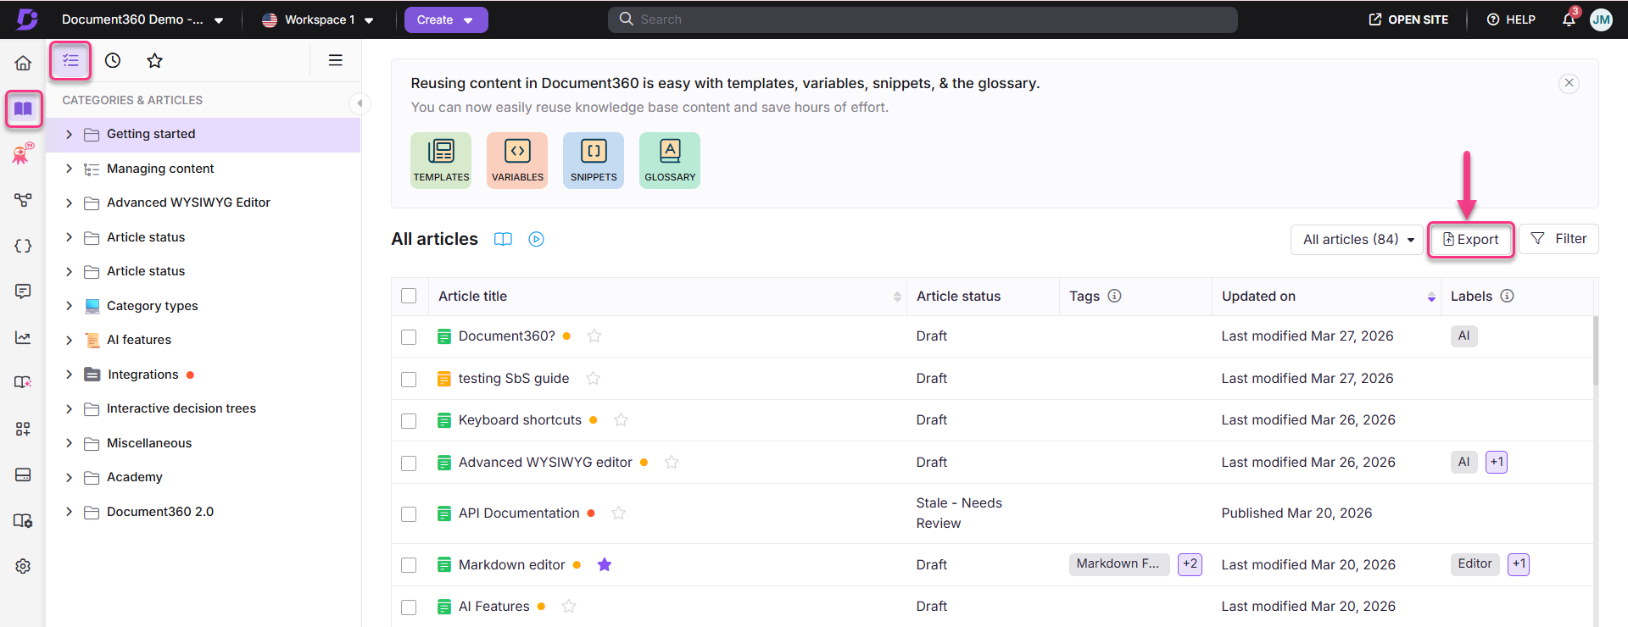Viewport: 1628px width, 627px height.
Task: Open the VARIABLES tile
Action: point(517,160)
